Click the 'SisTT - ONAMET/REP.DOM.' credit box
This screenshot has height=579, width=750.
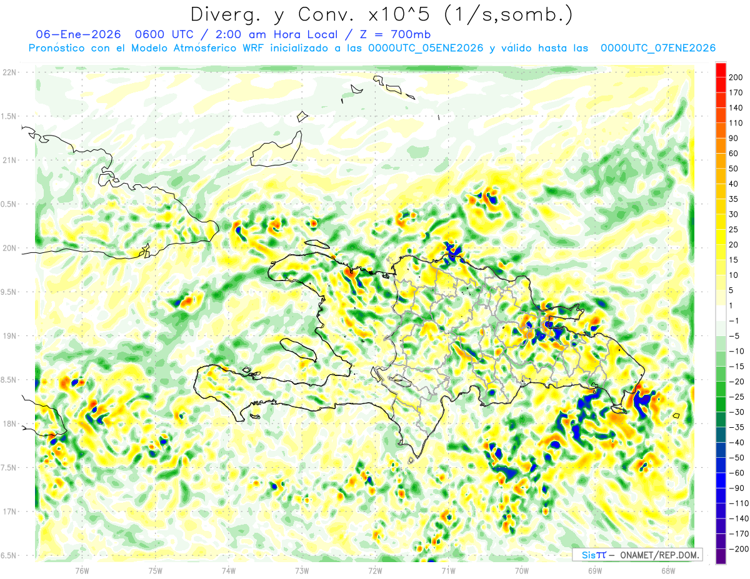636,555
